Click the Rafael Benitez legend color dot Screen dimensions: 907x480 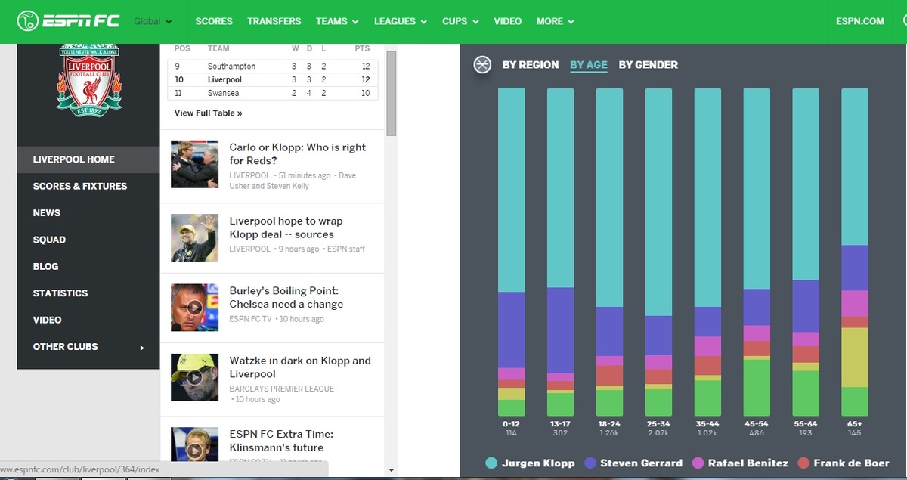[x=698, y=463]
